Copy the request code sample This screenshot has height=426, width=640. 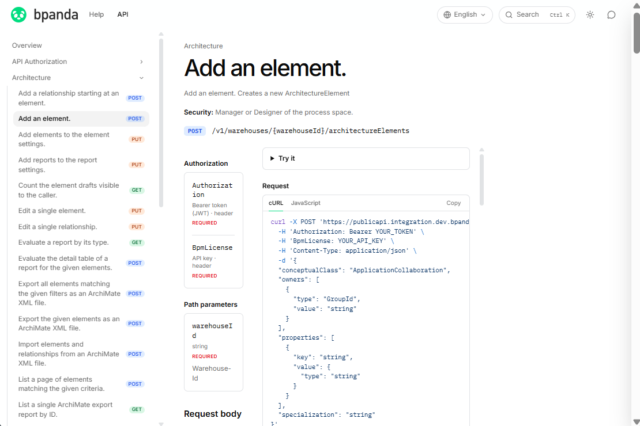[x=453, y=203]
